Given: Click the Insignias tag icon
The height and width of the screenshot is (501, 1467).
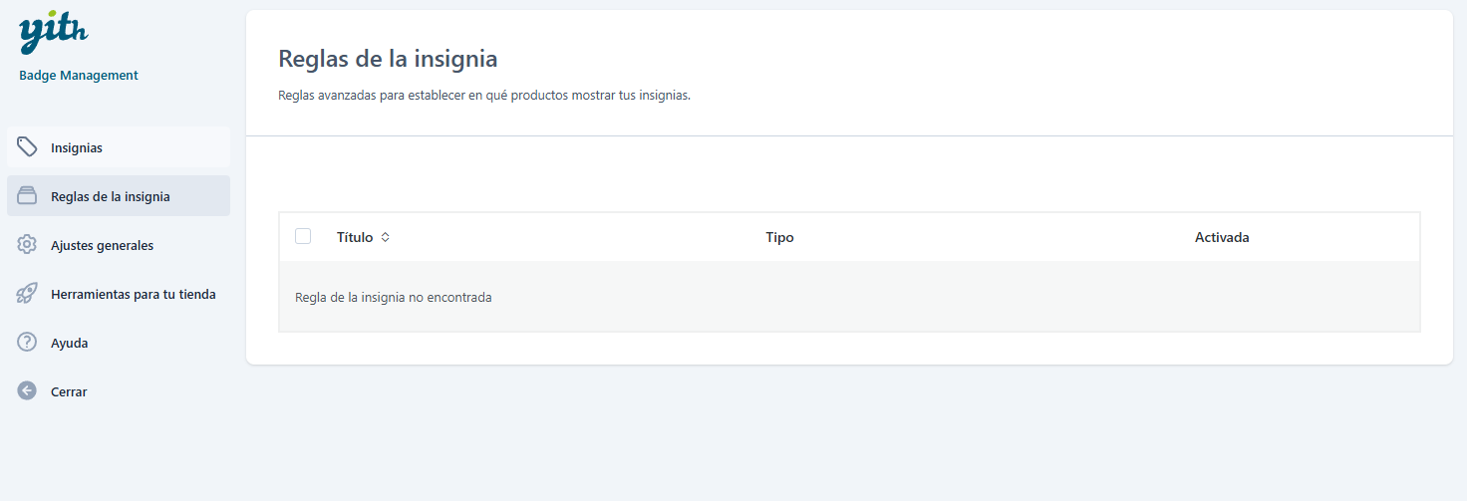Looking at the screenshot, I should pyautogui.click(x=28, y=147).
